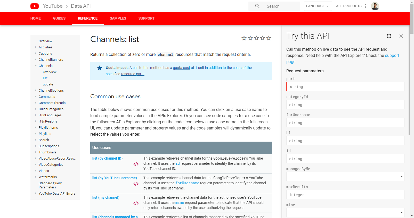Click the id parameter input field
Image resolution: width=414 pixels, height=218 pixels.
tap(345, 159)
